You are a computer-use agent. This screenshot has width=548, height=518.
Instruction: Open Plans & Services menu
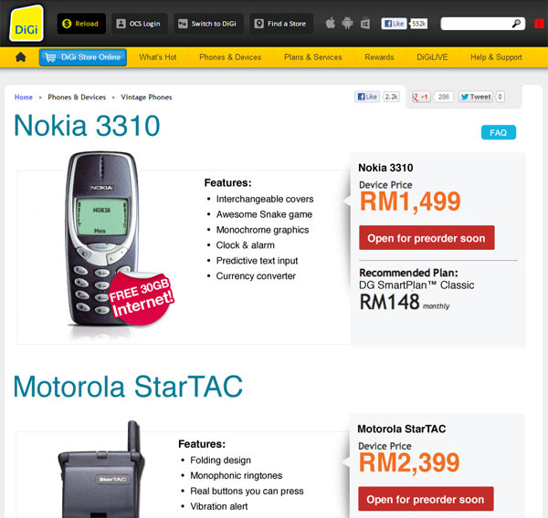pyautogui.click(x=313, y=57)
